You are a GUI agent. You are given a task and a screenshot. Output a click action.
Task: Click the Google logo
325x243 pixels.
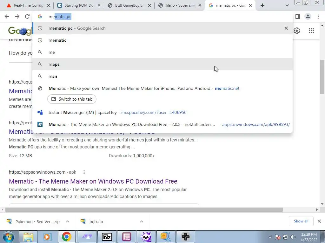[20, 31]
